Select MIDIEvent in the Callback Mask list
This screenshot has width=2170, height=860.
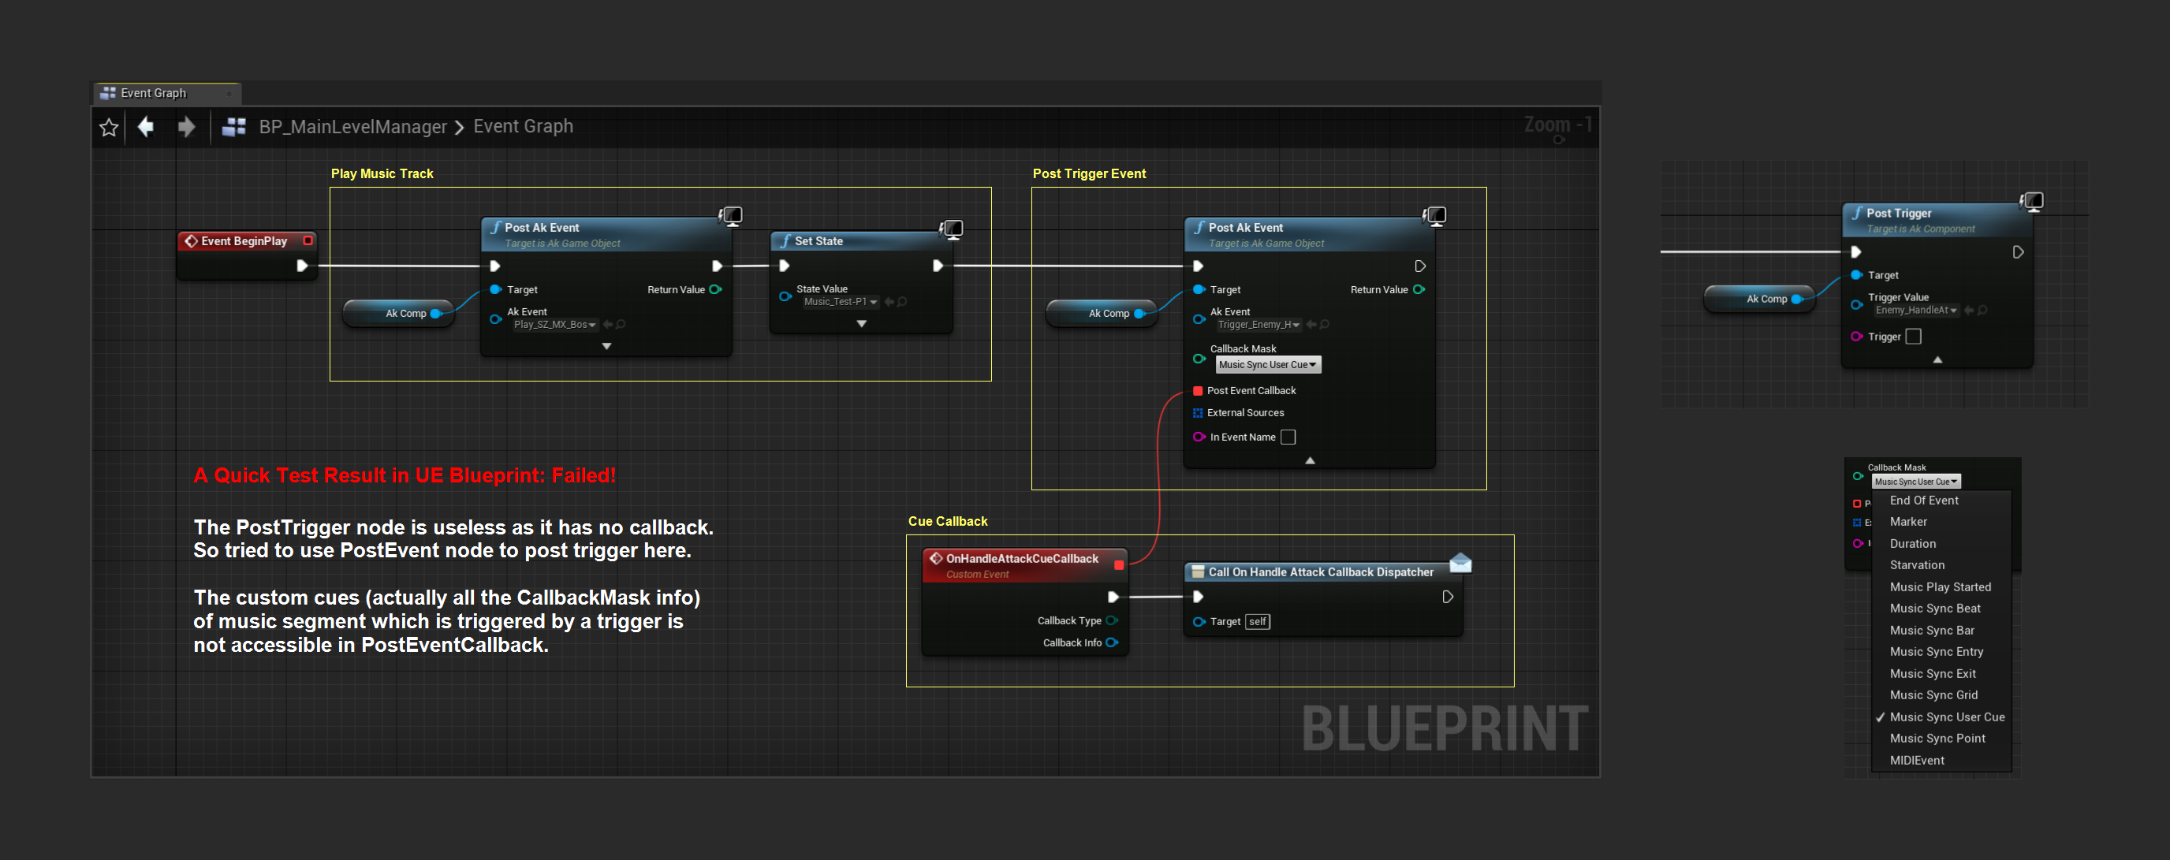click(x=1941, y=761)
